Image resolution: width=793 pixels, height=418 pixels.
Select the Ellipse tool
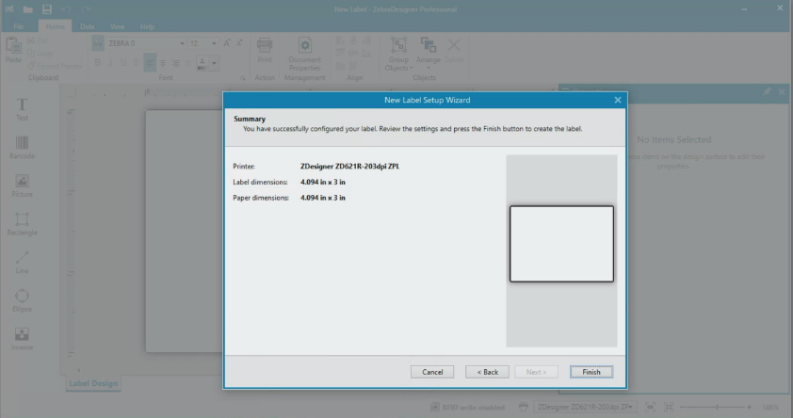click(x=23, y=298)
